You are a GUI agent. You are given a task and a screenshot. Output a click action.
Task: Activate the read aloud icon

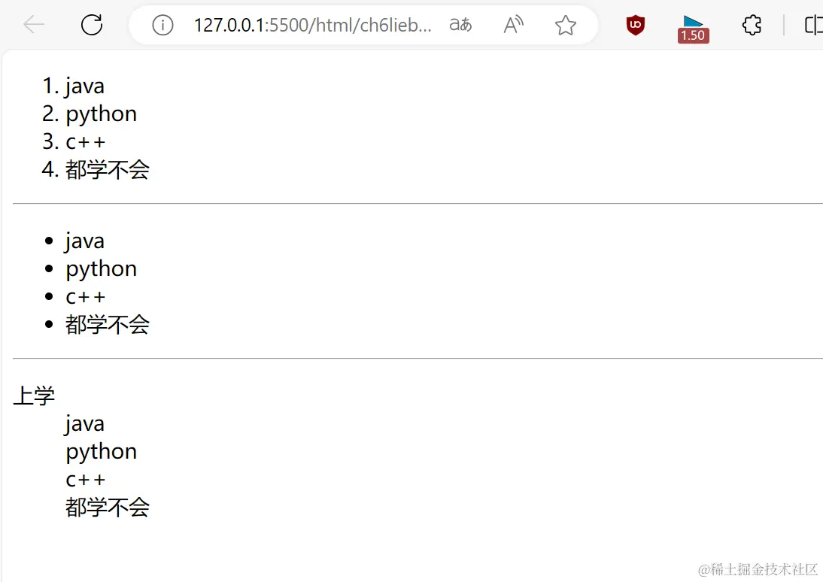[513, 25]
